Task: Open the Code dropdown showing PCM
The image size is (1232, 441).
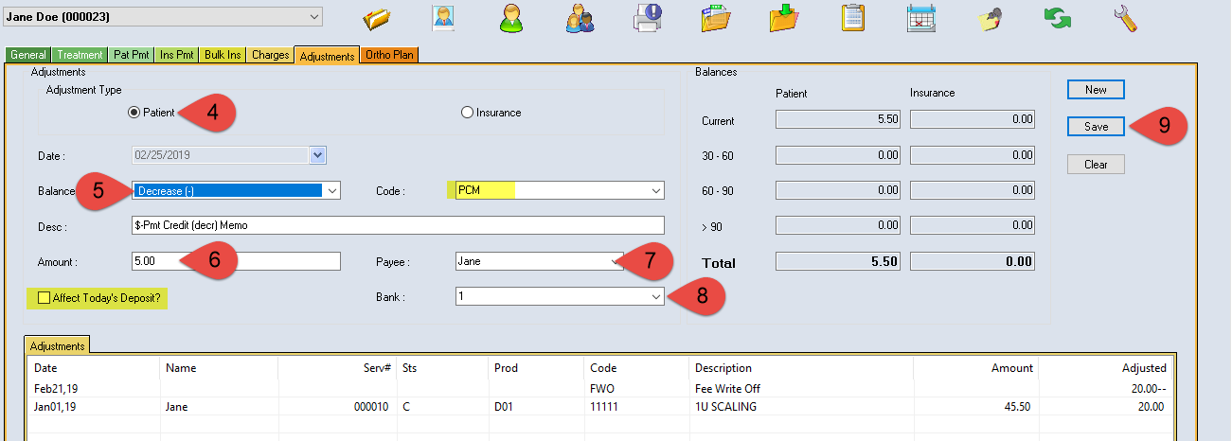Action: 655,191
